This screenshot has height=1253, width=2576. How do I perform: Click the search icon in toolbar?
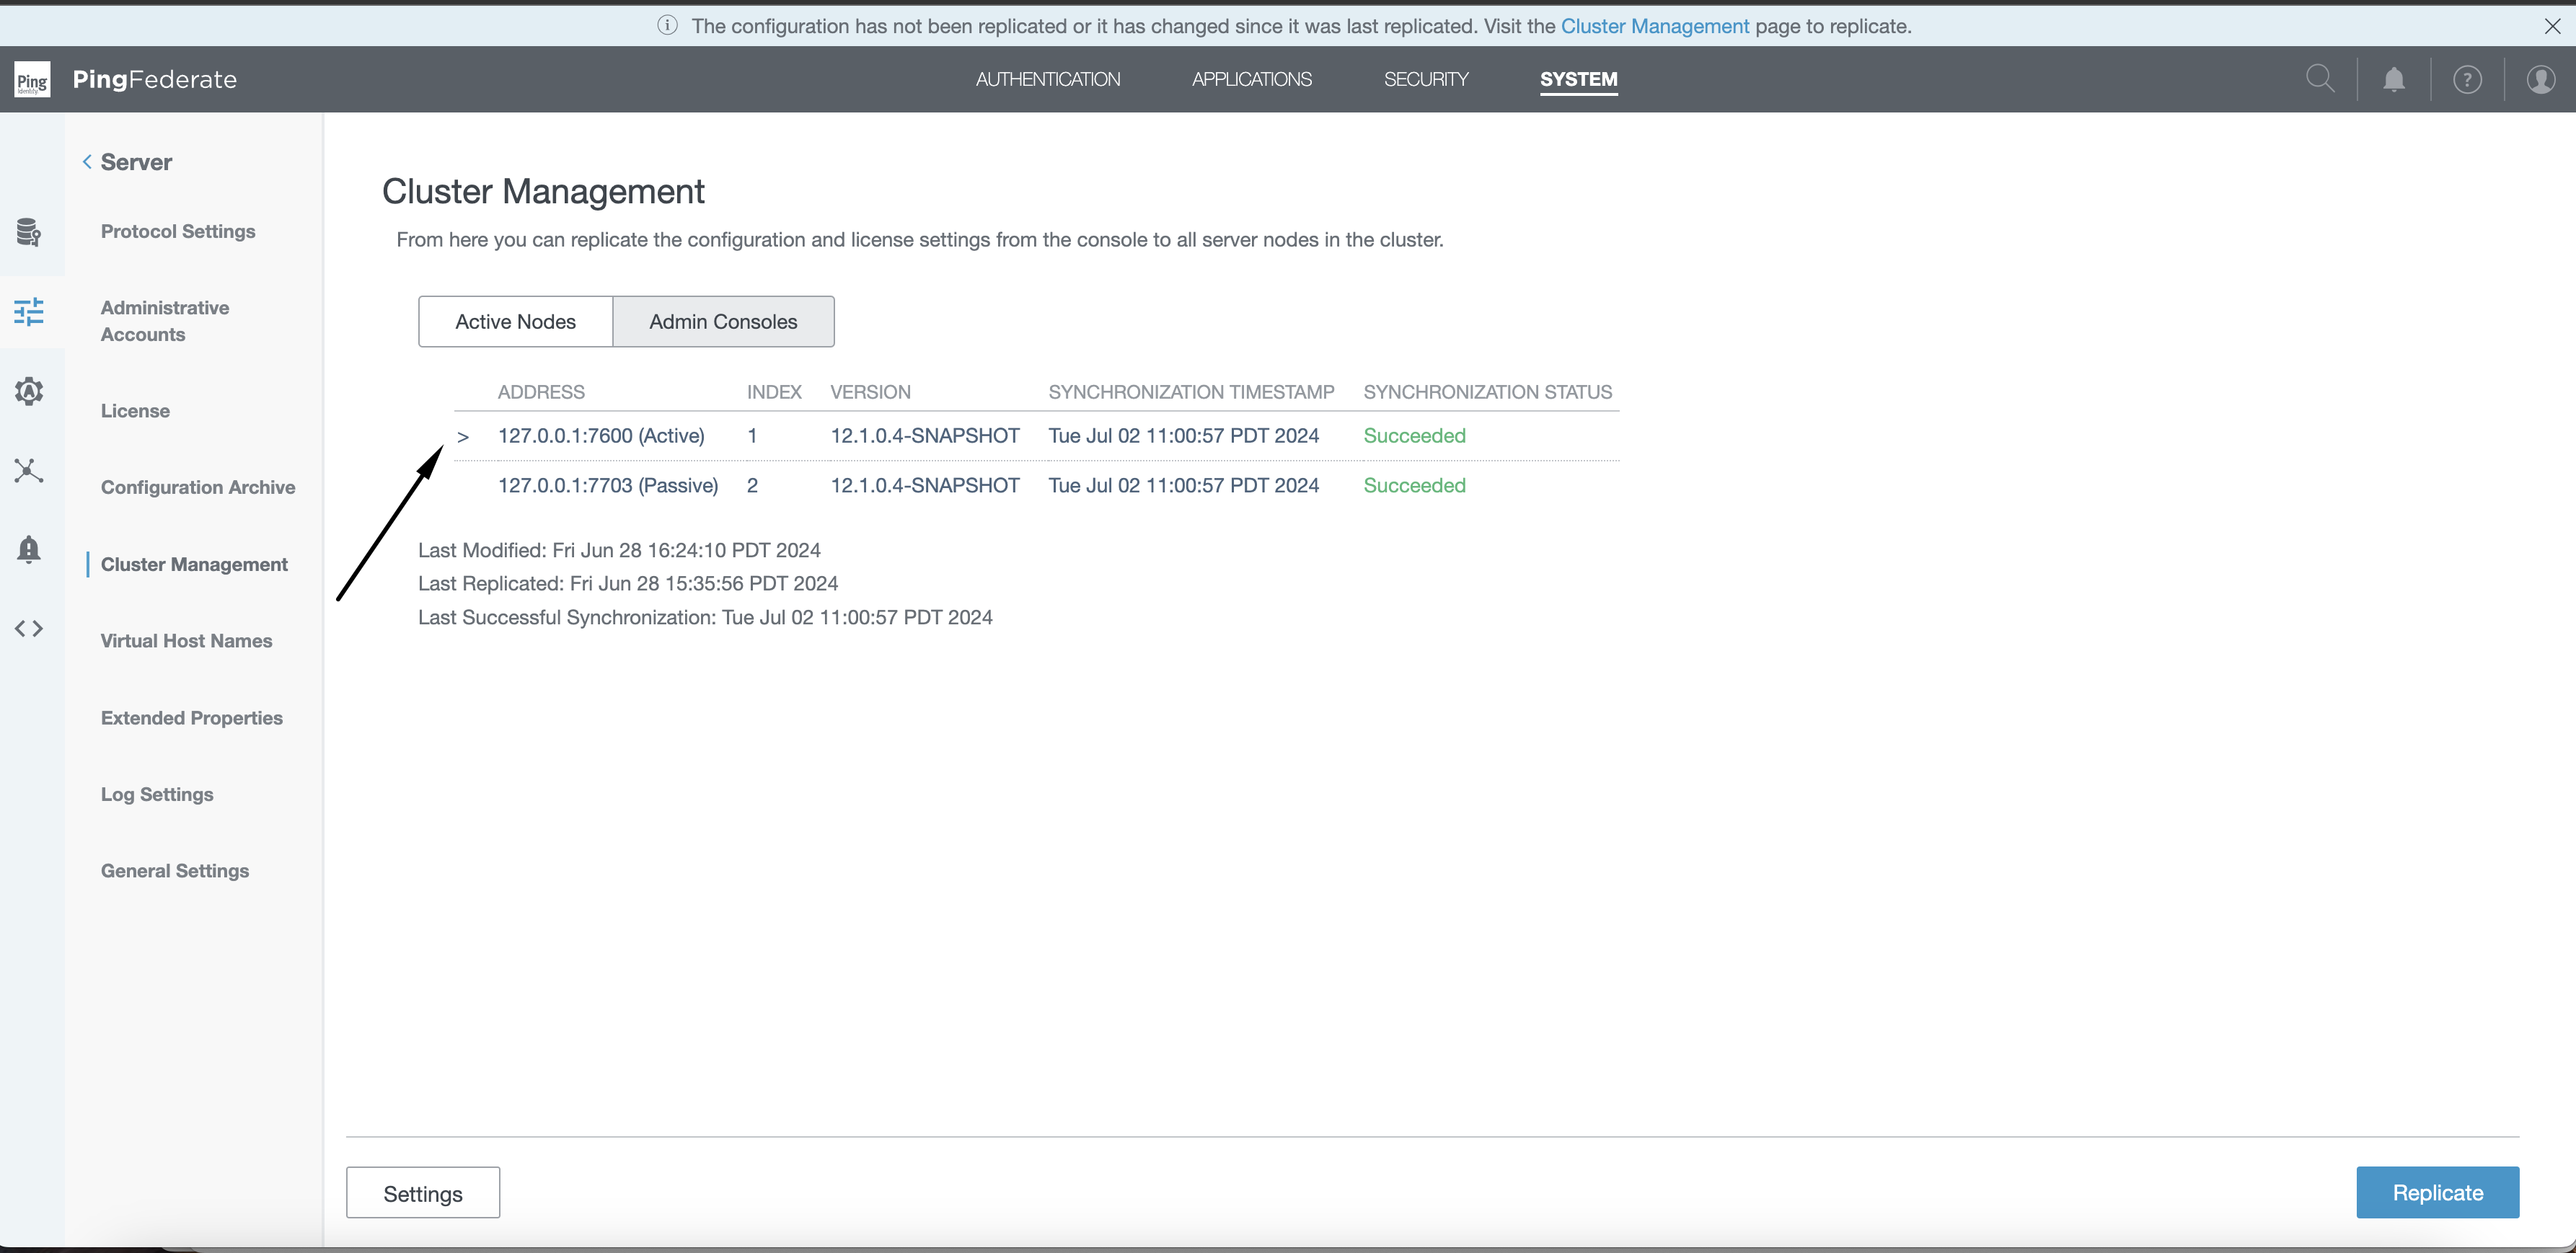pyautogui.click(x=2321, y=79)
